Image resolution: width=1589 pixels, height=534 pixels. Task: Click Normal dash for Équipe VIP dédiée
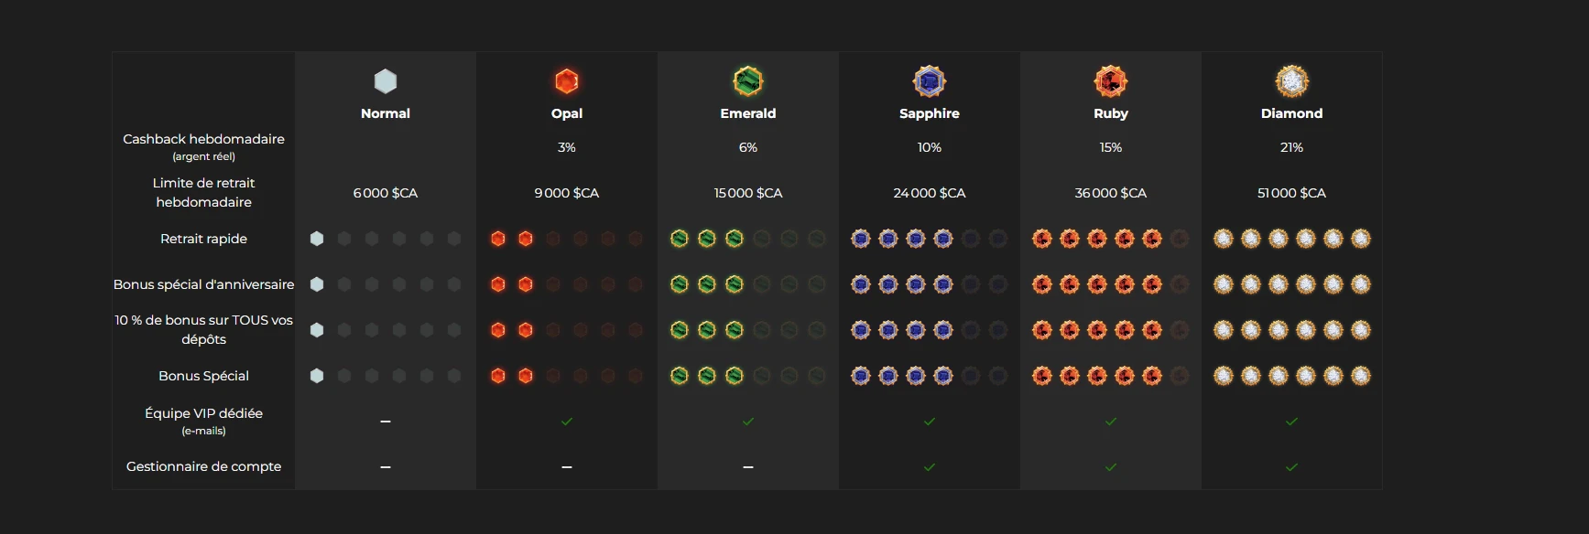[386, 422]
